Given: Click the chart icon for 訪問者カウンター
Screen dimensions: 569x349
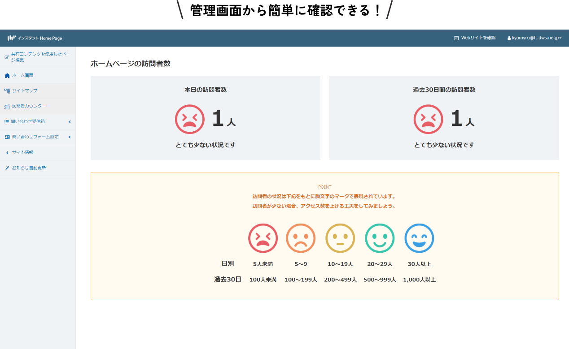Looking at the screenshot, I should pos(7,106).
